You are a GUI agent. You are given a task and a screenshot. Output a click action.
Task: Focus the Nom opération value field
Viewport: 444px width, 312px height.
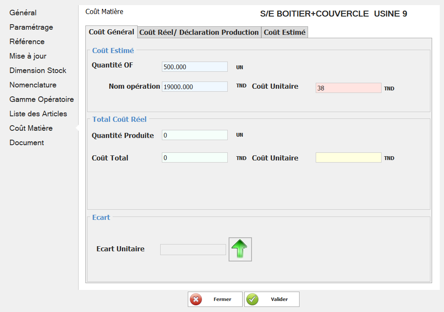[x=195, y=87]
